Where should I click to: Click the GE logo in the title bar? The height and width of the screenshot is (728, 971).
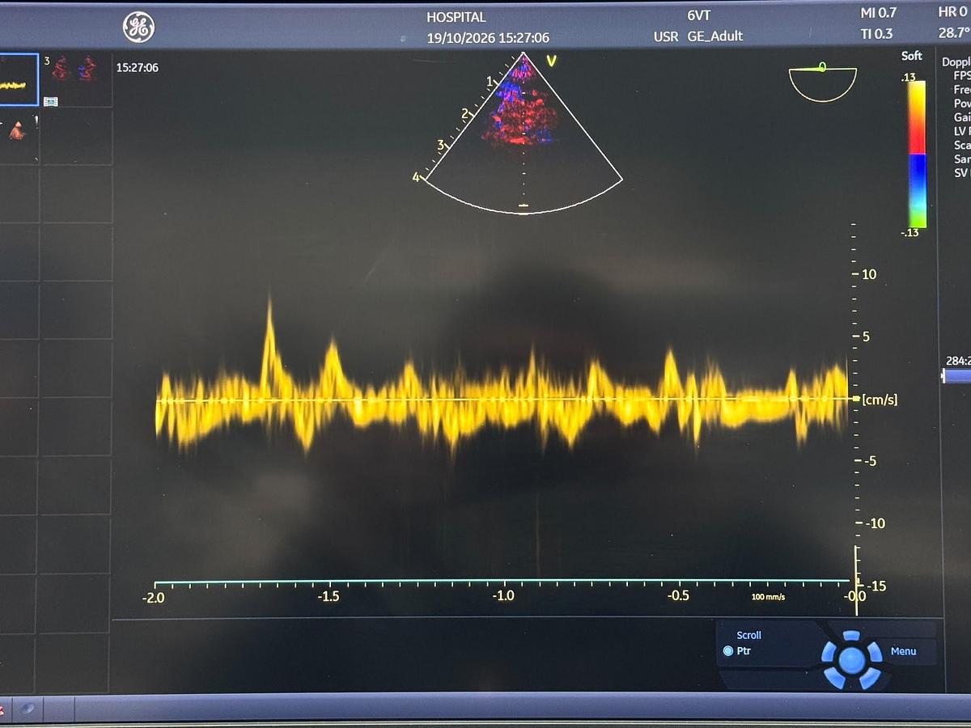pyautogui.click(x=138, y=28)
